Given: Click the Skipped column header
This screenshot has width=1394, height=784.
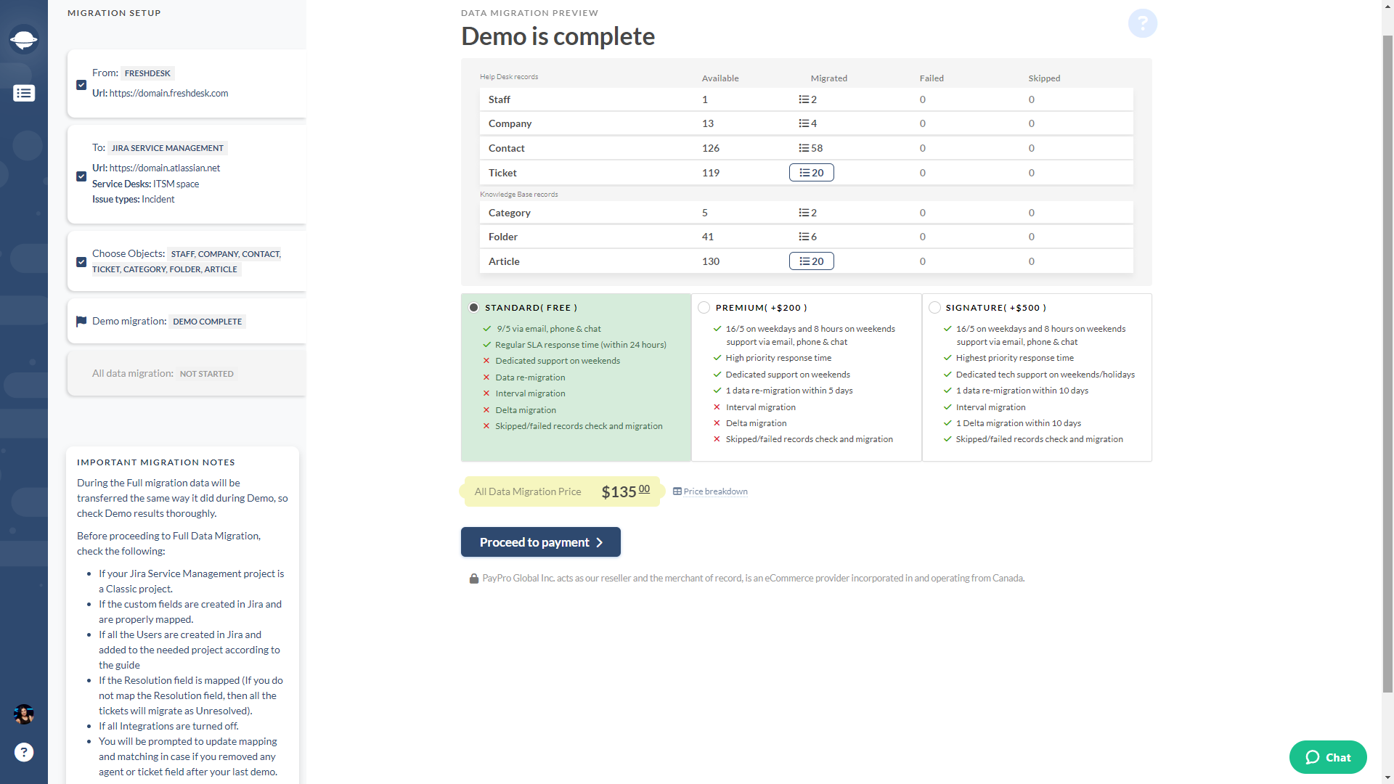Looking at the screenshot, I should click(1044, 78).
